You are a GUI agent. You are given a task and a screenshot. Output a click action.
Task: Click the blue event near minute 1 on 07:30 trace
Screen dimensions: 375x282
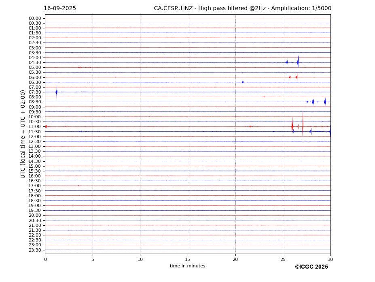click(57, 92)
